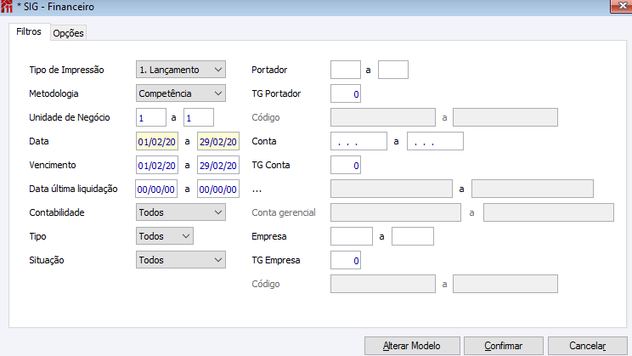This screenshot has width=632, height=356.
Task: Click the Código start field under TG Empresa
Action: 383,284
